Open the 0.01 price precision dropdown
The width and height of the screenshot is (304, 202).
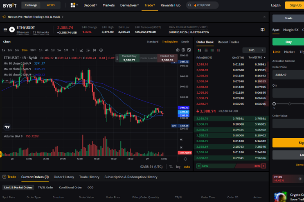(254, 50)
